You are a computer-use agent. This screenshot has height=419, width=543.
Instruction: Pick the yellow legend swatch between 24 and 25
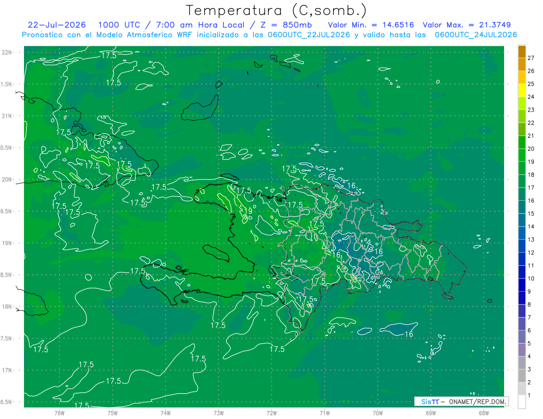pyautogui.click(x=522, y=90)
